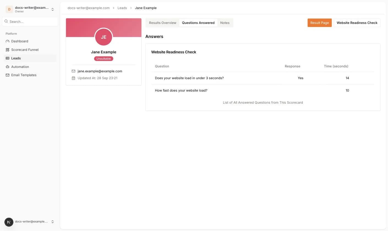This screenshot has width=388, height=231.
Task: Click the List of All Answered Questions caption
Action: tap(263, 103)
